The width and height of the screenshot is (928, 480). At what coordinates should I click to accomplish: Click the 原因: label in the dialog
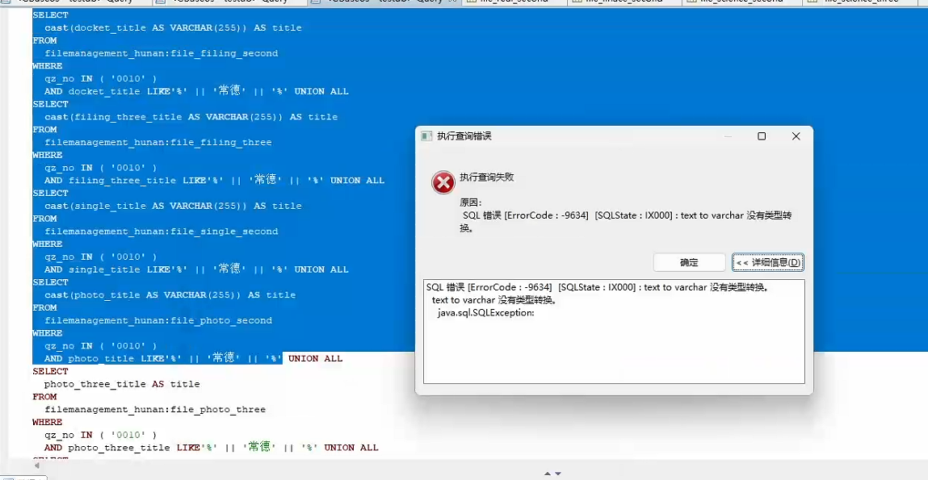(x=471, y=202)
